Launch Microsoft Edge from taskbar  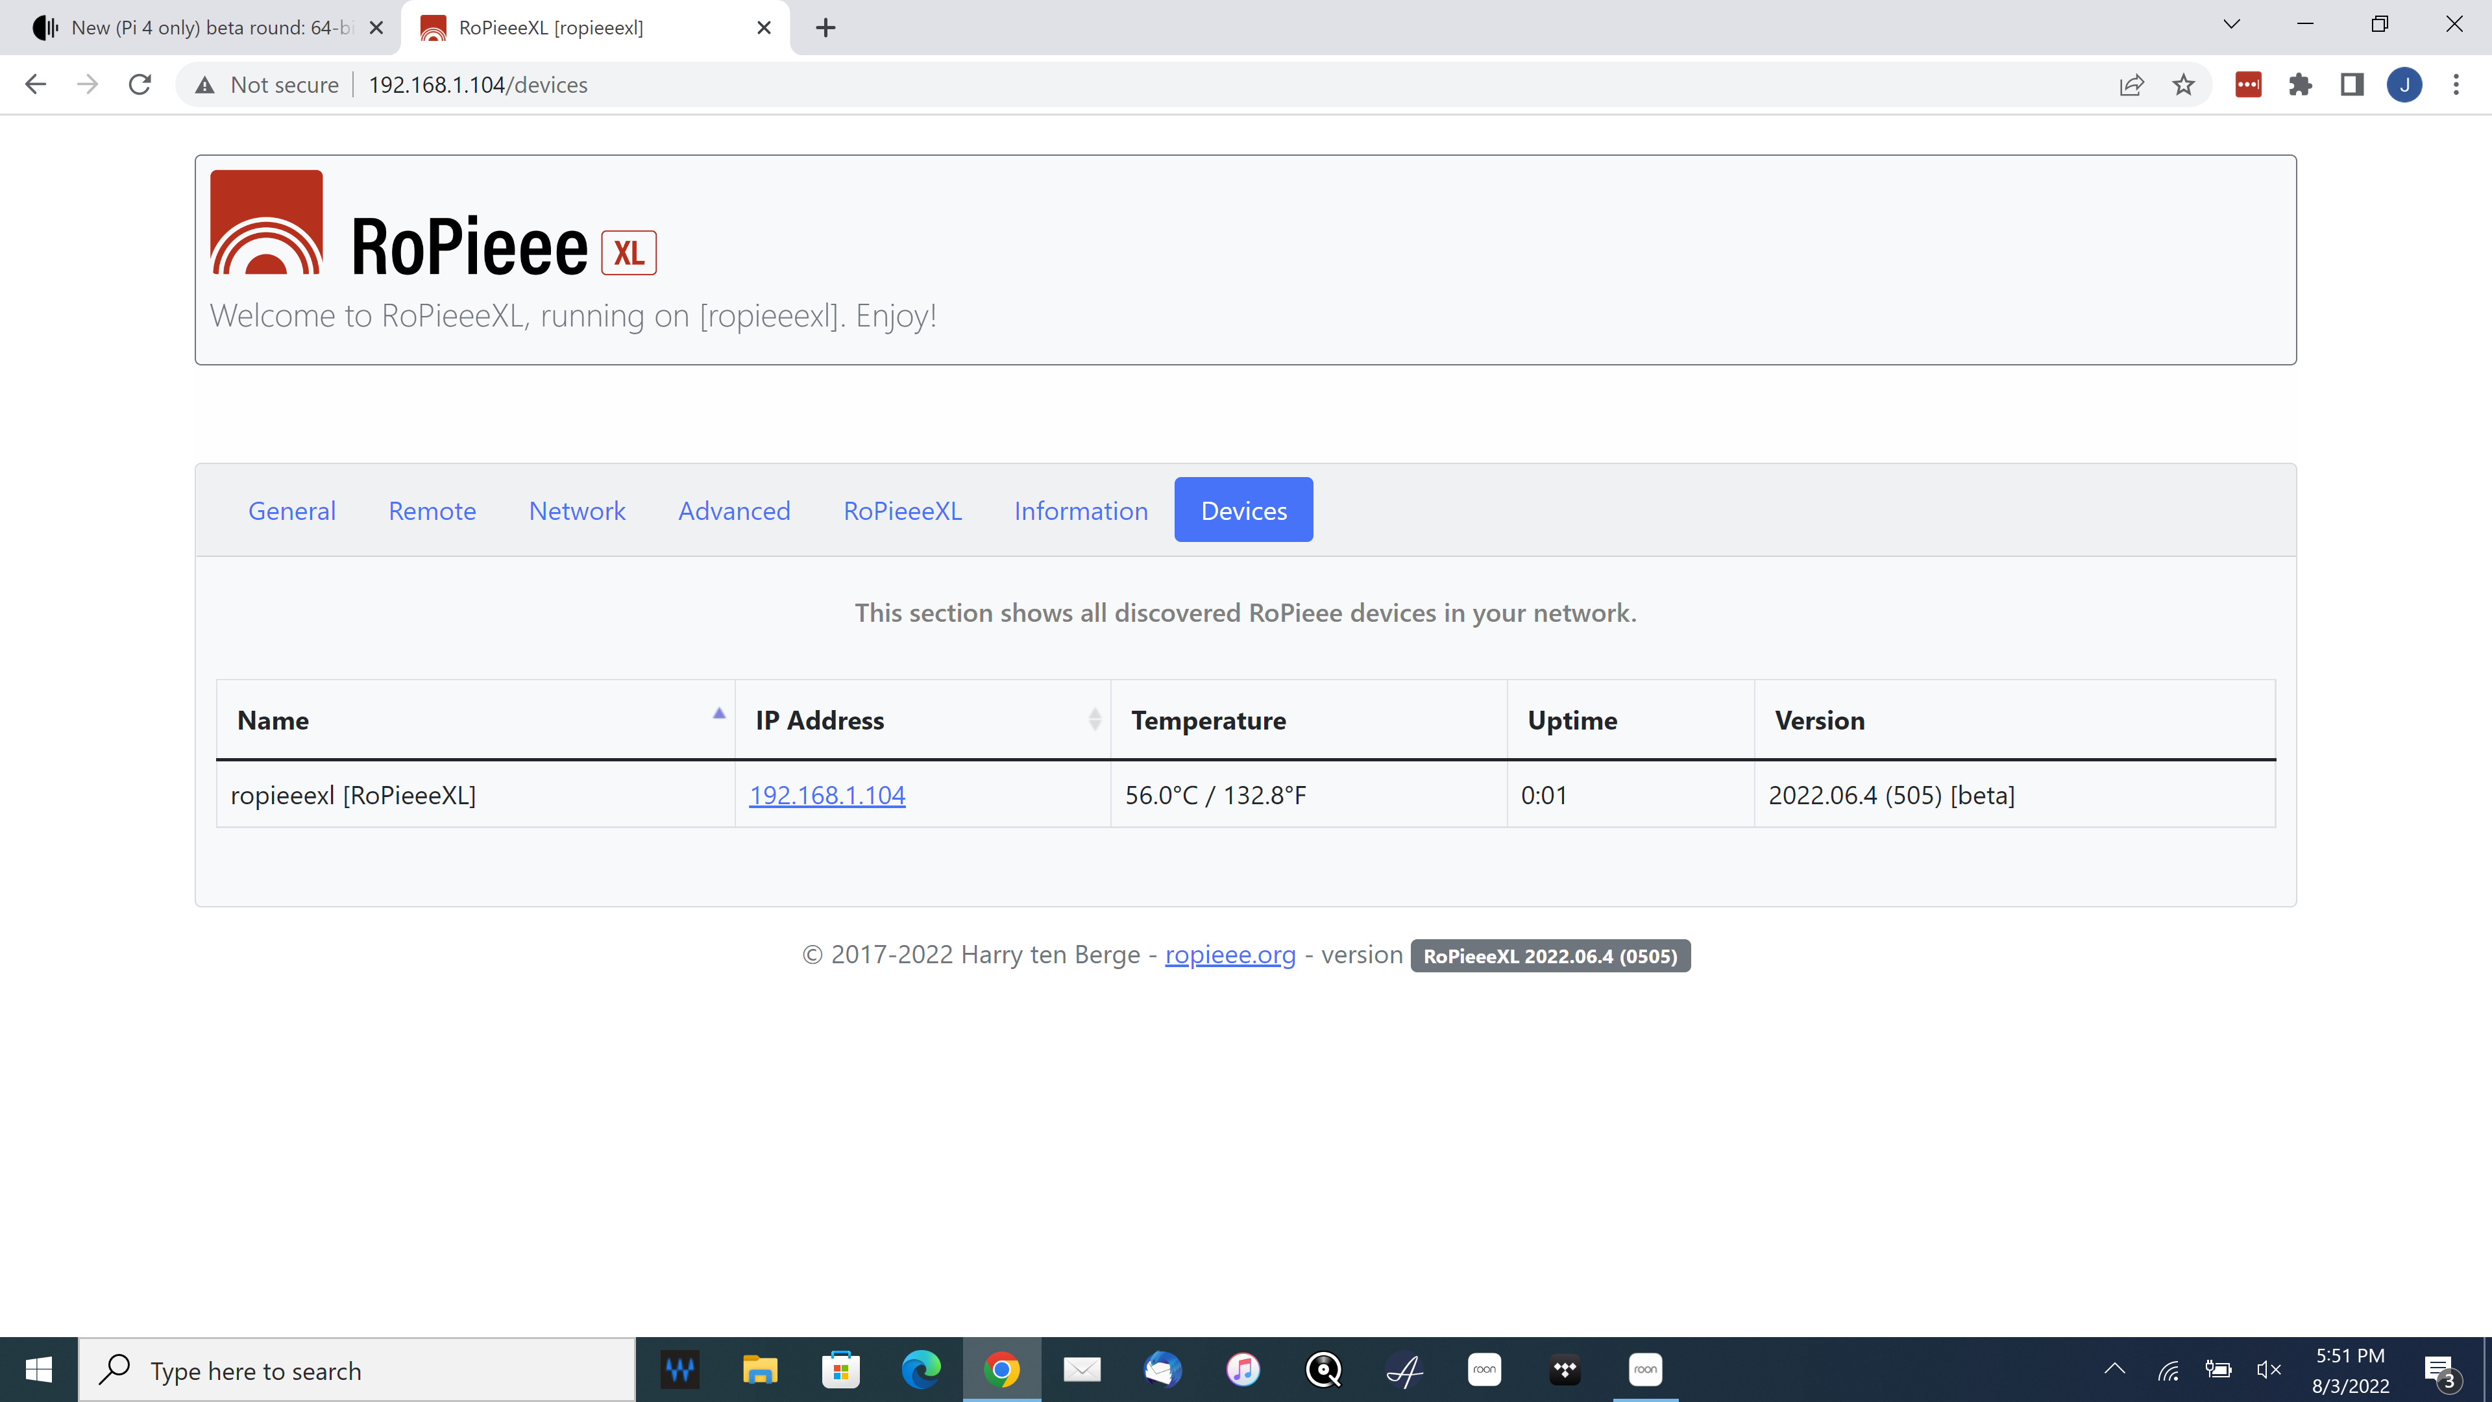click(921, 1370)
